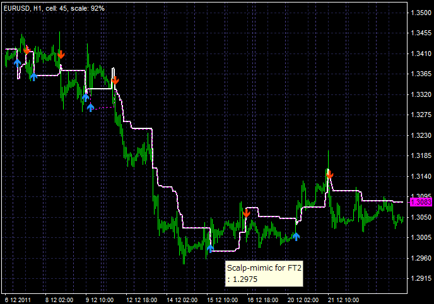This screenshot has height=304, width=434.
Task: Click the 1.3410 price axis label
Action: click(421, 53)
